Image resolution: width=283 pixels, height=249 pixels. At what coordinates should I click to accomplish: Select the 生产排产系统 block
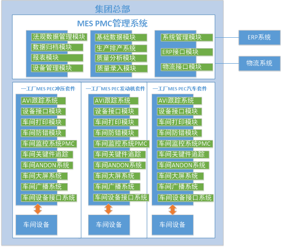pyautogui.click(x=116, y=48)
